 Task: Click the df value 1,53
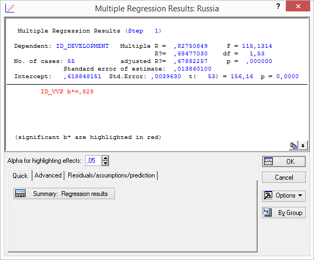coord(257,54)
